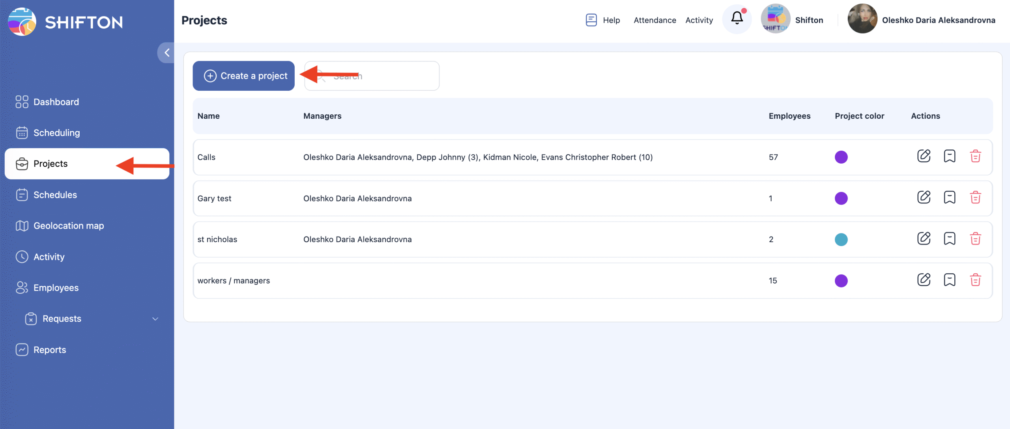Edit the st nicholas project
Image resolution: width=1010 pixels, height=429 pixels.
pos(924,239)
